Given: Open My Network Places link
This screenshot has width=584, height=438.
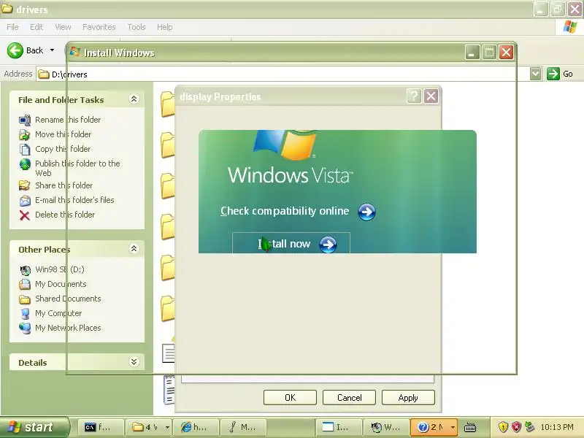Looking at the screenshot, I should pos(68,328).
